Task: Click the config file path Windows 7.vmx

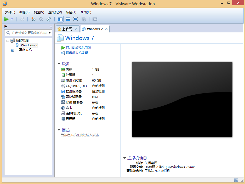Action: click(x=169, y=167)
